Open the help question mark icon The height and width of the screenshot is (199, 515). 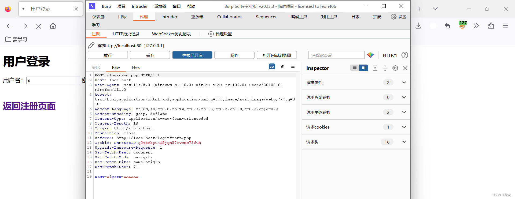point(405,55)
